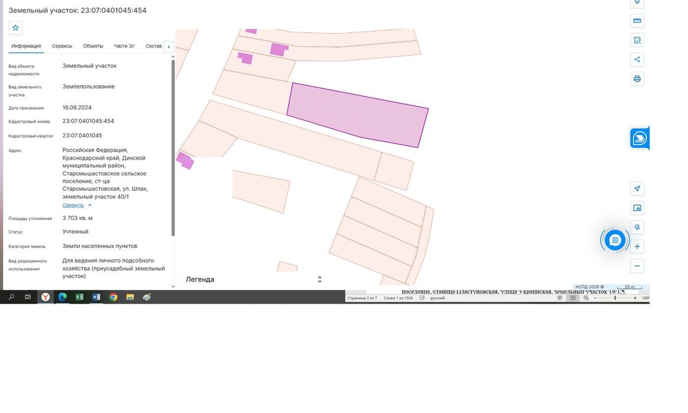Share the current map view
The image size is (688, 413).
[637, 59]
